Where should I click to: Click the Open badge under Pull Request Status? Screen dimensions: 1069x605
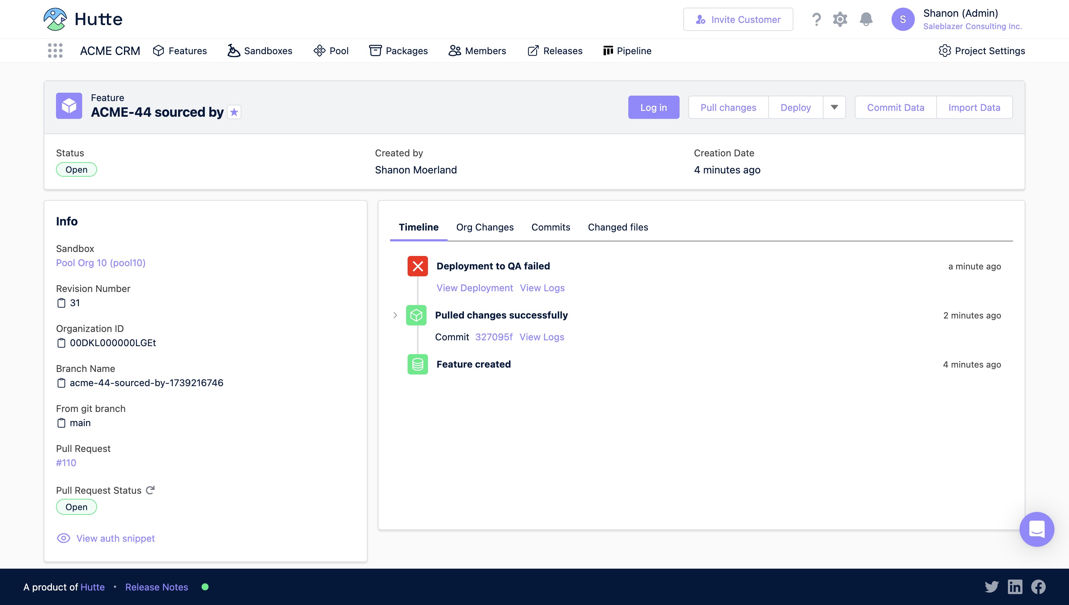click(x=76, y=507)
